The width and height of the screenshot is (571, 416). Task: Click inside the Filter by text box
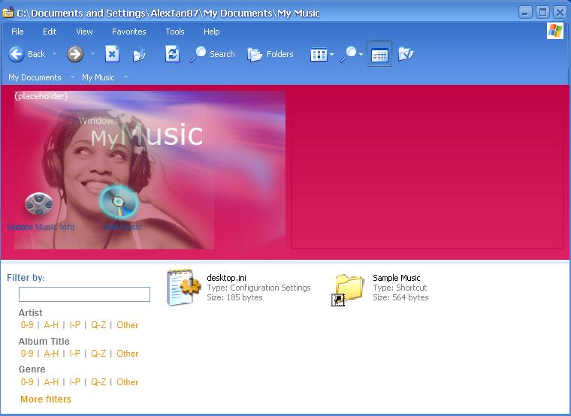(x=84, y=294)
